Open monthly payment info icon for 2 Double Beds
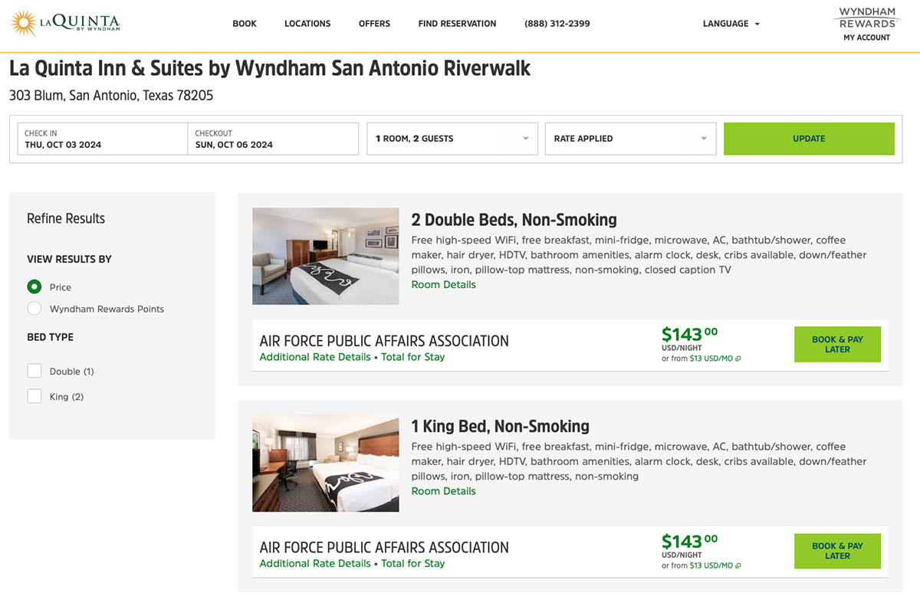This screenshot has height=596, width=920. 738,359
